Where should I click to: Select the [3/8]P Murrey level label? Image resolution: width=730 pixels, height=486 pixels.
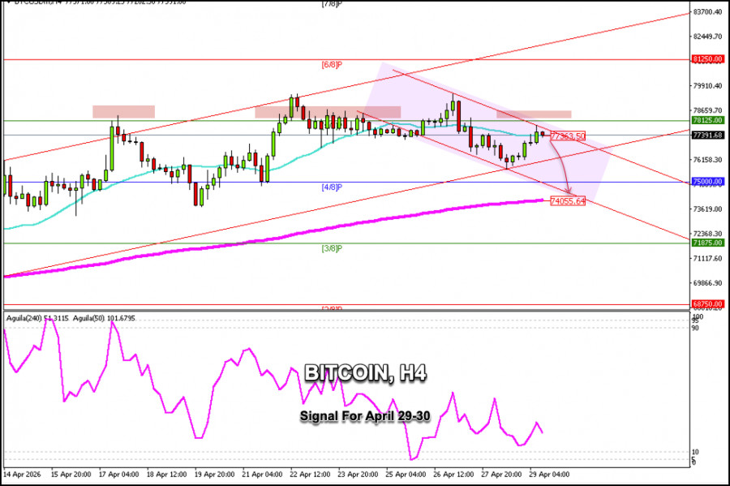click(x=332, y=248)
